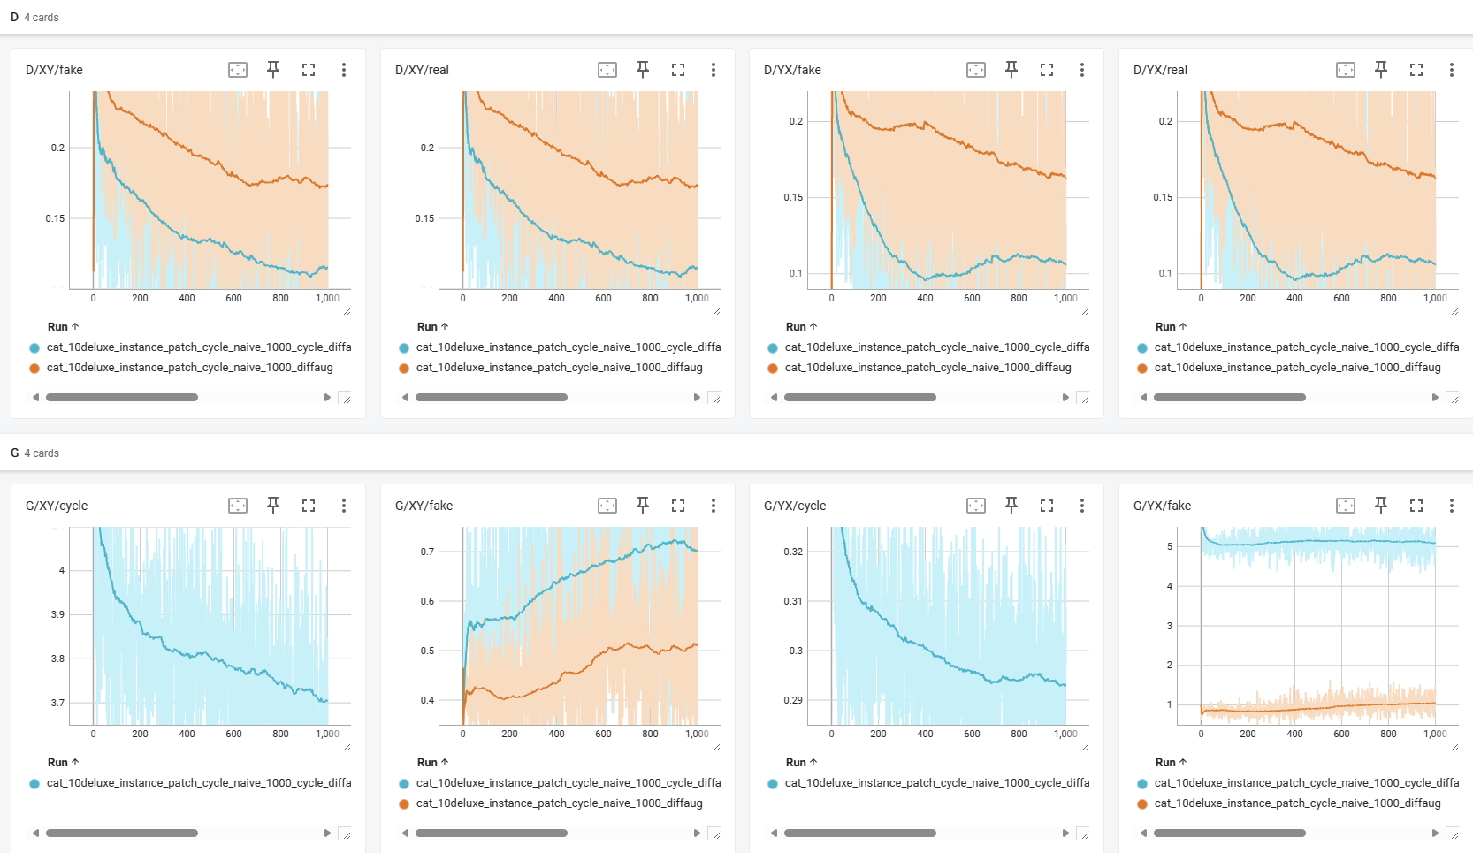Pin the G/YX/fake card

point(1381,506)
